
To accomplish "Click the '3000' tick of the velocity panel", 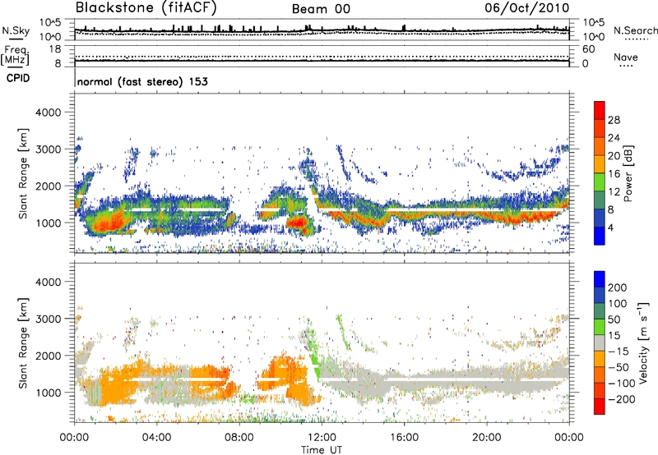I will [x=48, y=319].
